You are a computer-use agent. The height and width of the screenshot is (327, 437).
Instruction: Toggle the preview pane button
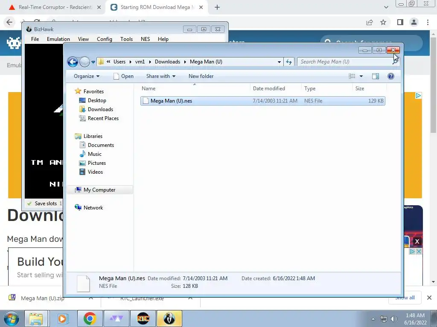(x=376, y=76)
